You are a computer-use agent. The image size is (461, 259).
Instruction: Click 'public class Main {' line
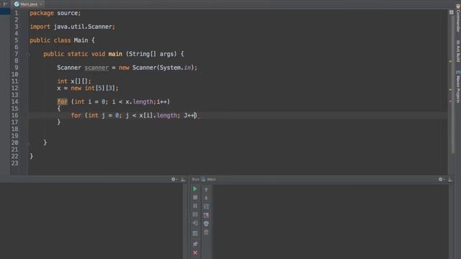pos(62,40)
